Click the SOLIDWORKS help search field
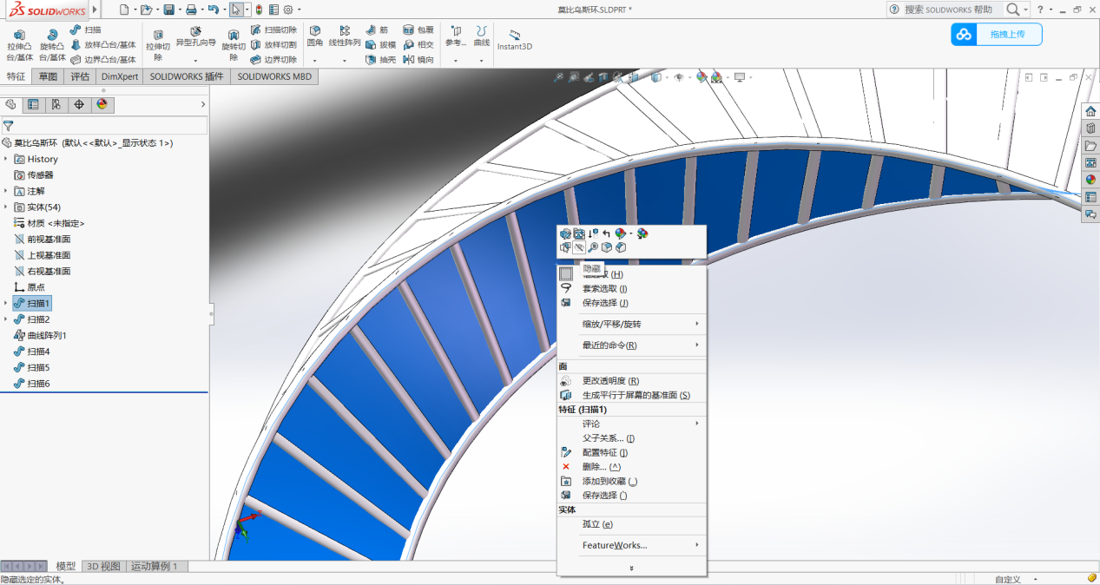 (948, 10)
